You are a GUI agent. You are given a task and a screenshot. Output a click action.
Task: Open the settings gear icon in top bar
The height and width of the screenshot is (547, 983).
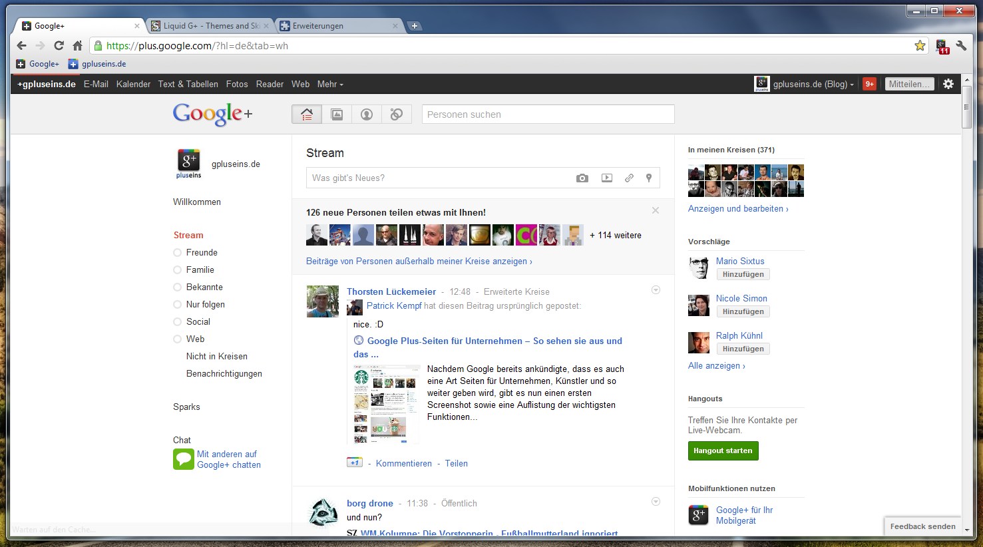click(x=948, y=84)
